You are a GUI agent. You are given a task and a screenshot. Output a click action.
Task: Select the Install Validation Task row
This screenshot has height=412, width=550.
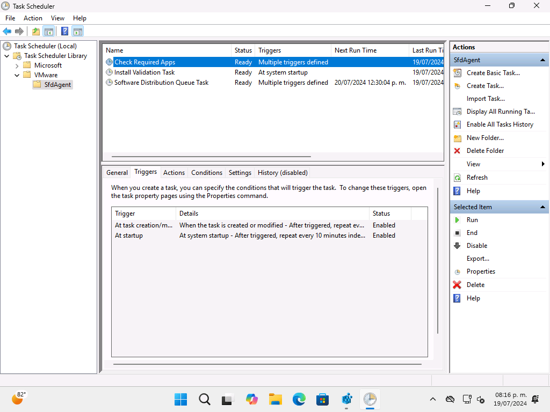coord(144,72)
